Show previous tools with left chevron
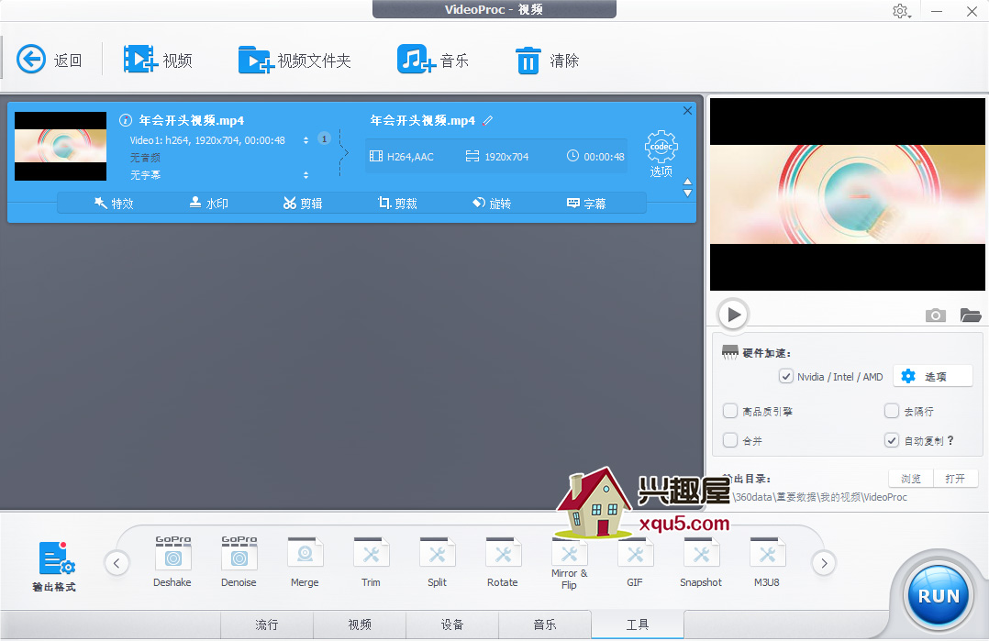This screenshot has width=989, height=641. click(117, 563)
